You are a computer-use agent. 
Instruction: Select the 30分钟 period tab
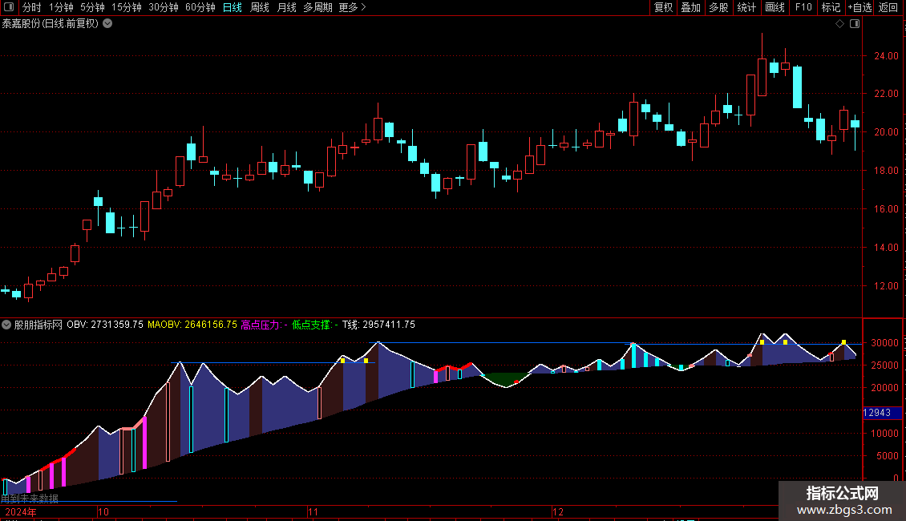164,7
